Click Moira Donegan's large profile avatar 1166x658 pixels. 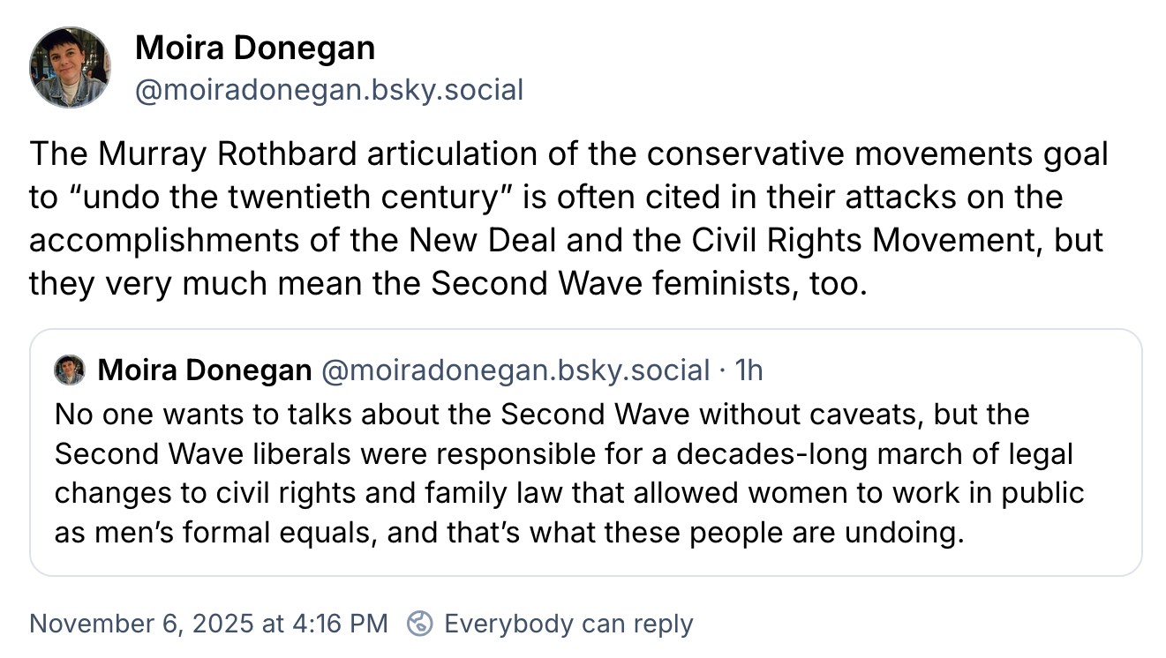point(71,67)
